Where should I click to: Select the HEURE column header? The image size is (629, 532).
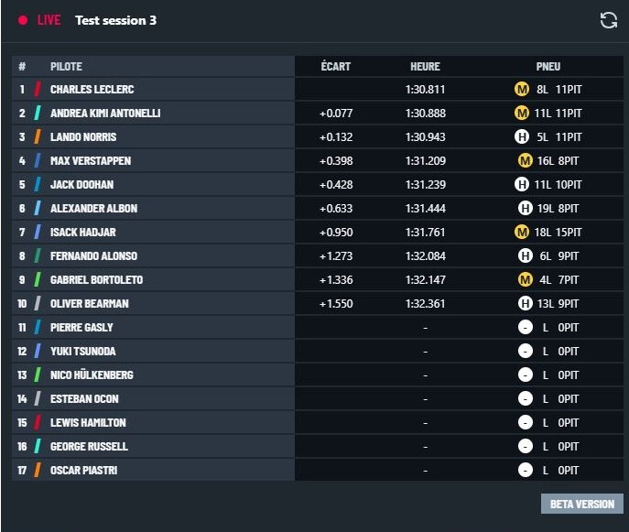[x=425, y=66]
